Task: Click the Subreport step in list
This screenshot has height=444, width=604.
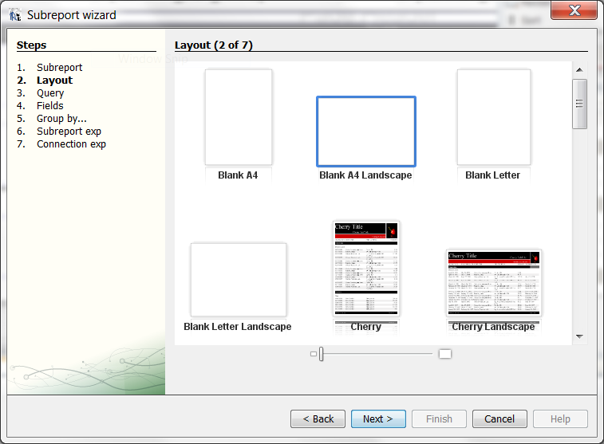Action: coord(59,68)
